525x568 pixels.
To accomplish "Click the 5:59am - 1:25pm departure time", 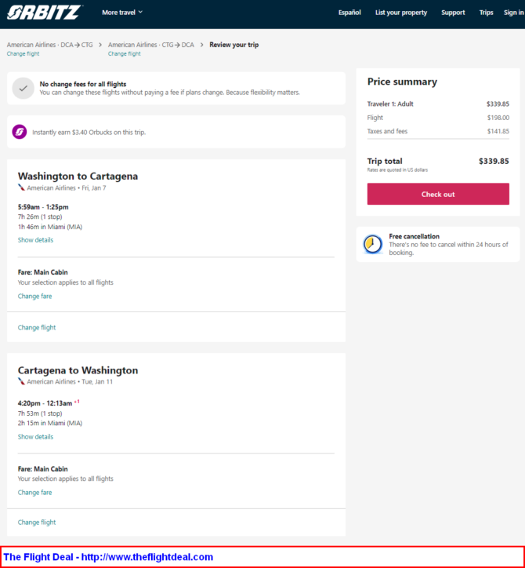I will coord(43,207).
